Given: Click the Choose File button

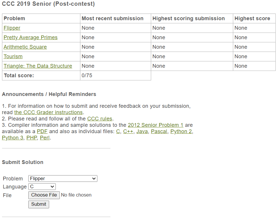Looking at the screenshot, I should 44,195.
